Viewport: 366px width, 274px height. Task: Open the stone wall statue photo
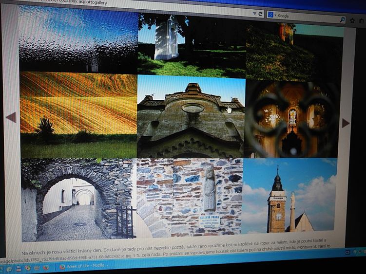[x=190, y=198]
